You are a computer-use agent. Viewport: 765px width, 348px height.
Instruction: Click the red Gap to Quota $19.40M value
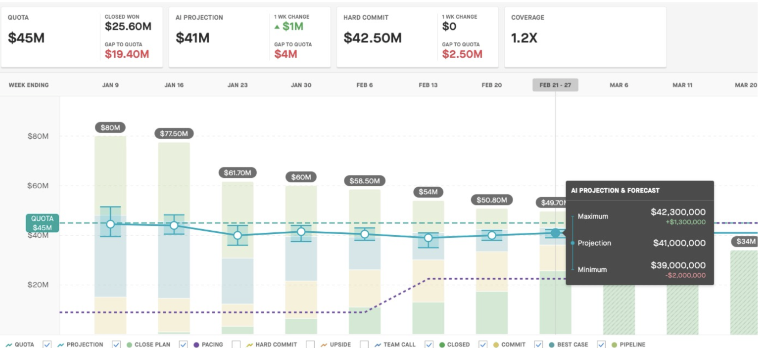[127, 54]
